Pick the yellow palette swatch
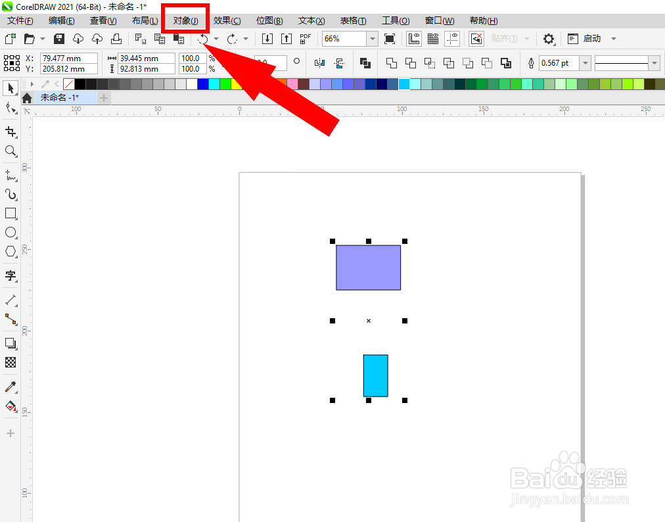 pos(236,84)
